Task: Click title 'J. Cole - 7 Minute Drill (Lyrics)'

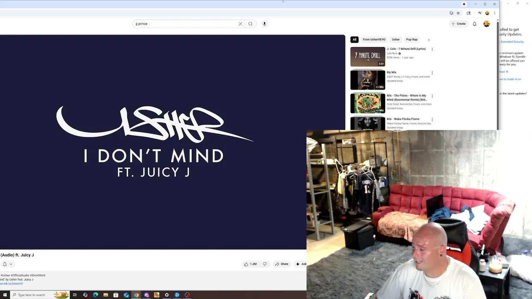Action: pos(406,49)
